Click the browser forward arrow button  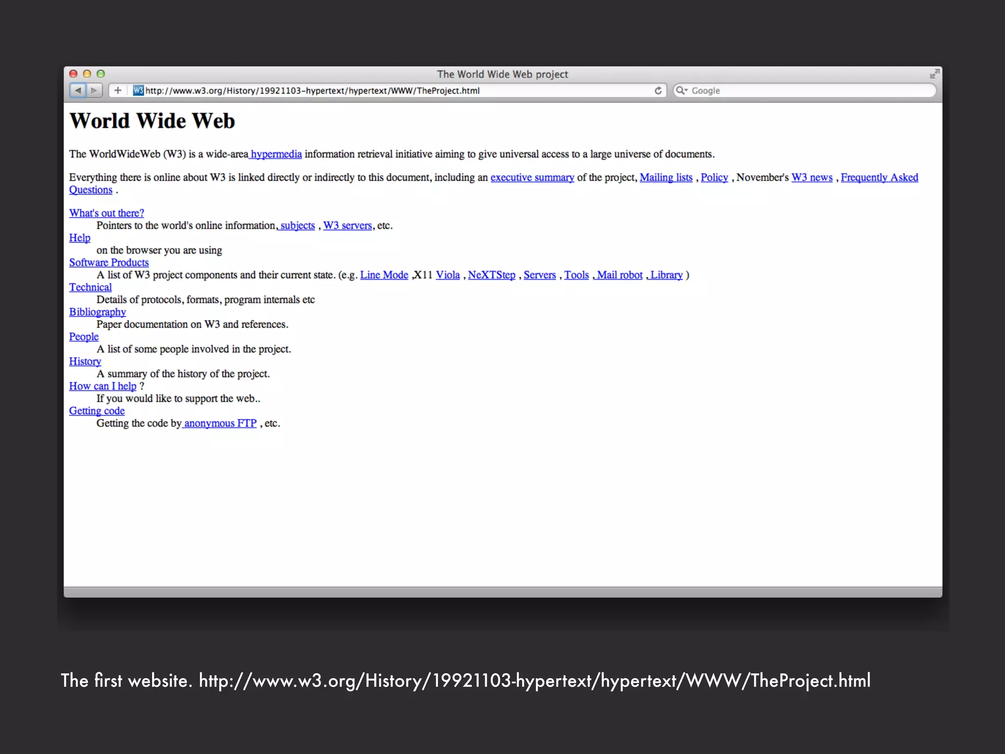pos(94,90)
